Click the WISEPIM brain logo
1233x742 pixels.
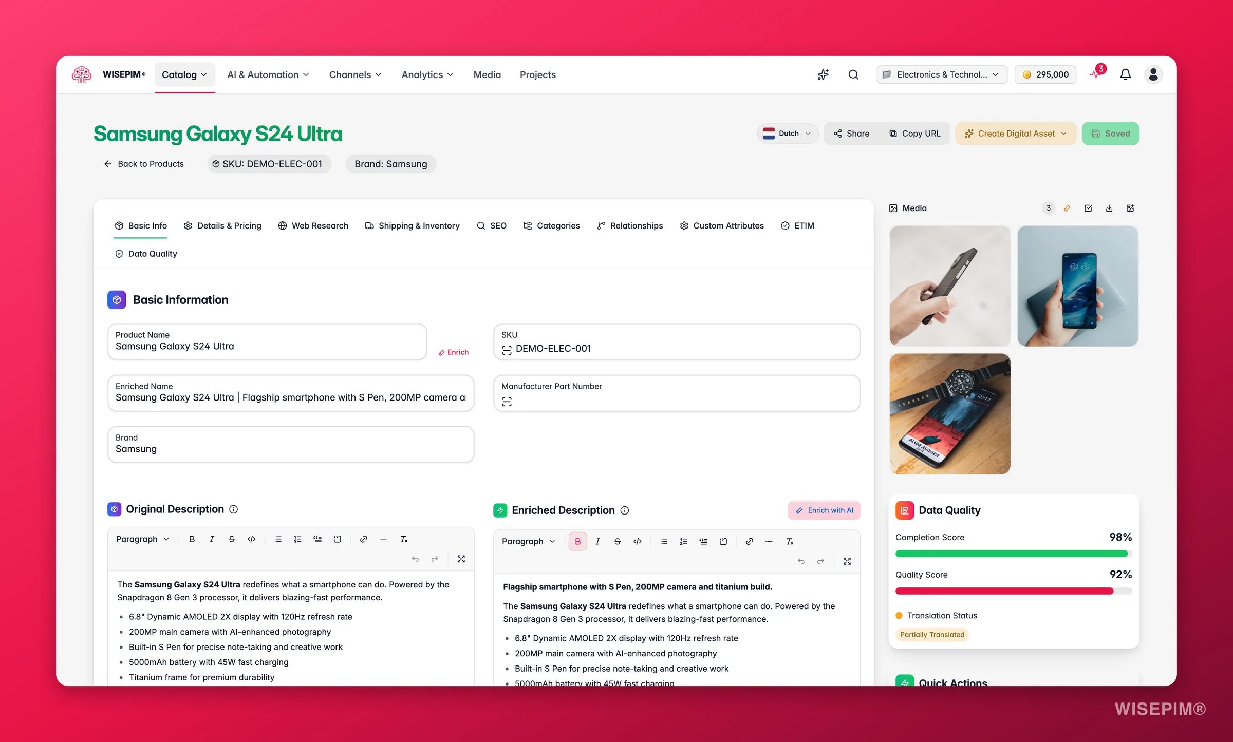pyautogui.click(x=82, y=74)
